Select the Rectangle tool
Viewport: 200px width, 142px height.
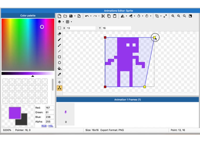coord(60,57)
